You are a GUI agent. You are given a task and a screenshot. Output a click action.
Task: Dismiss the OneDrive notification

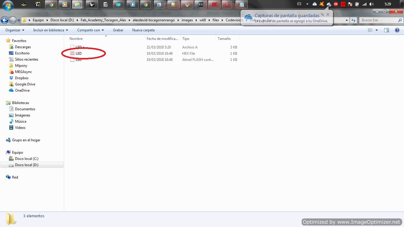click(x=328, y=14)
